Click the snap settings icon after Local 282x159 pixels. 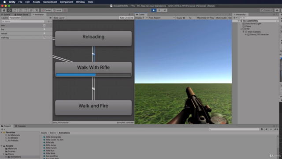point(65,10)
